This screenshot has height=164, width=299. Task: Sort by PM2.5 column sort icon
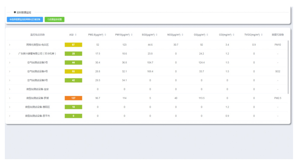105,35
